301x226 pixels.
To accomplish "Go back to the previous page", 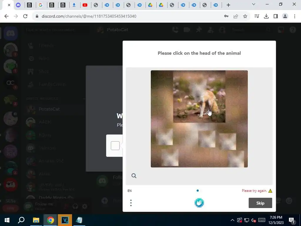I will coord(6,16).
